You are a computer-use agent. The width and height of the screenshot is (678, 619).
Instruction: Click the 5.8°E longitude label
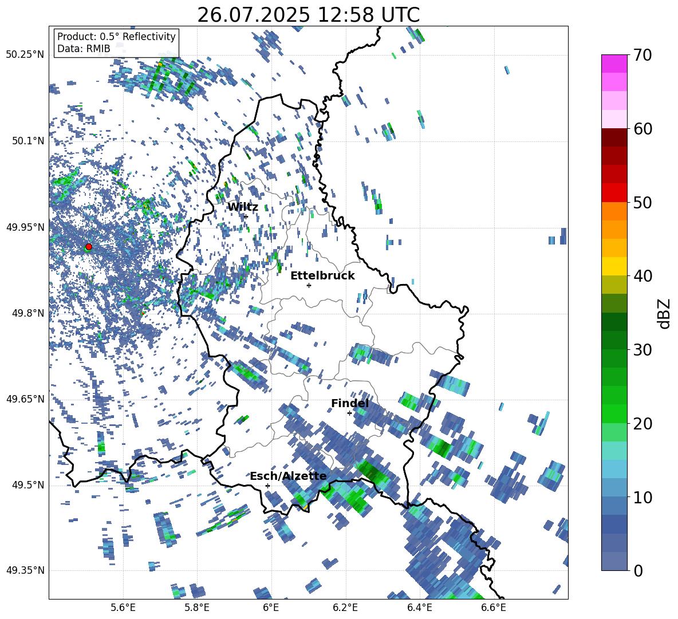197,608
